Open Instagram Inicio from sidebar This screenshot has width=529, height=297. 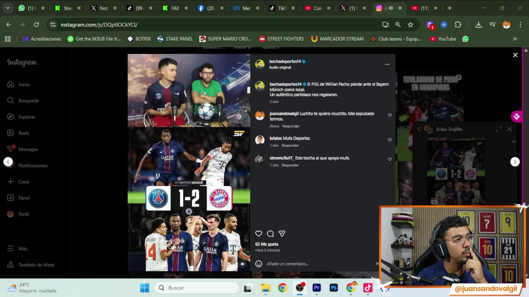(x=18, y=84)
